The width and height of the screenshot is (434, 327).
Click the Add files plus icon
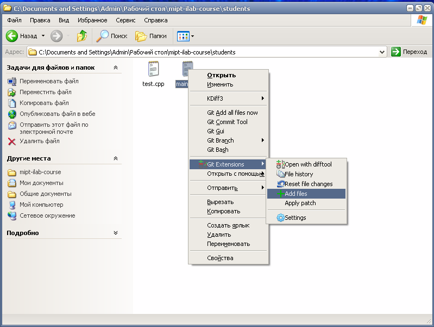(280, 194)
